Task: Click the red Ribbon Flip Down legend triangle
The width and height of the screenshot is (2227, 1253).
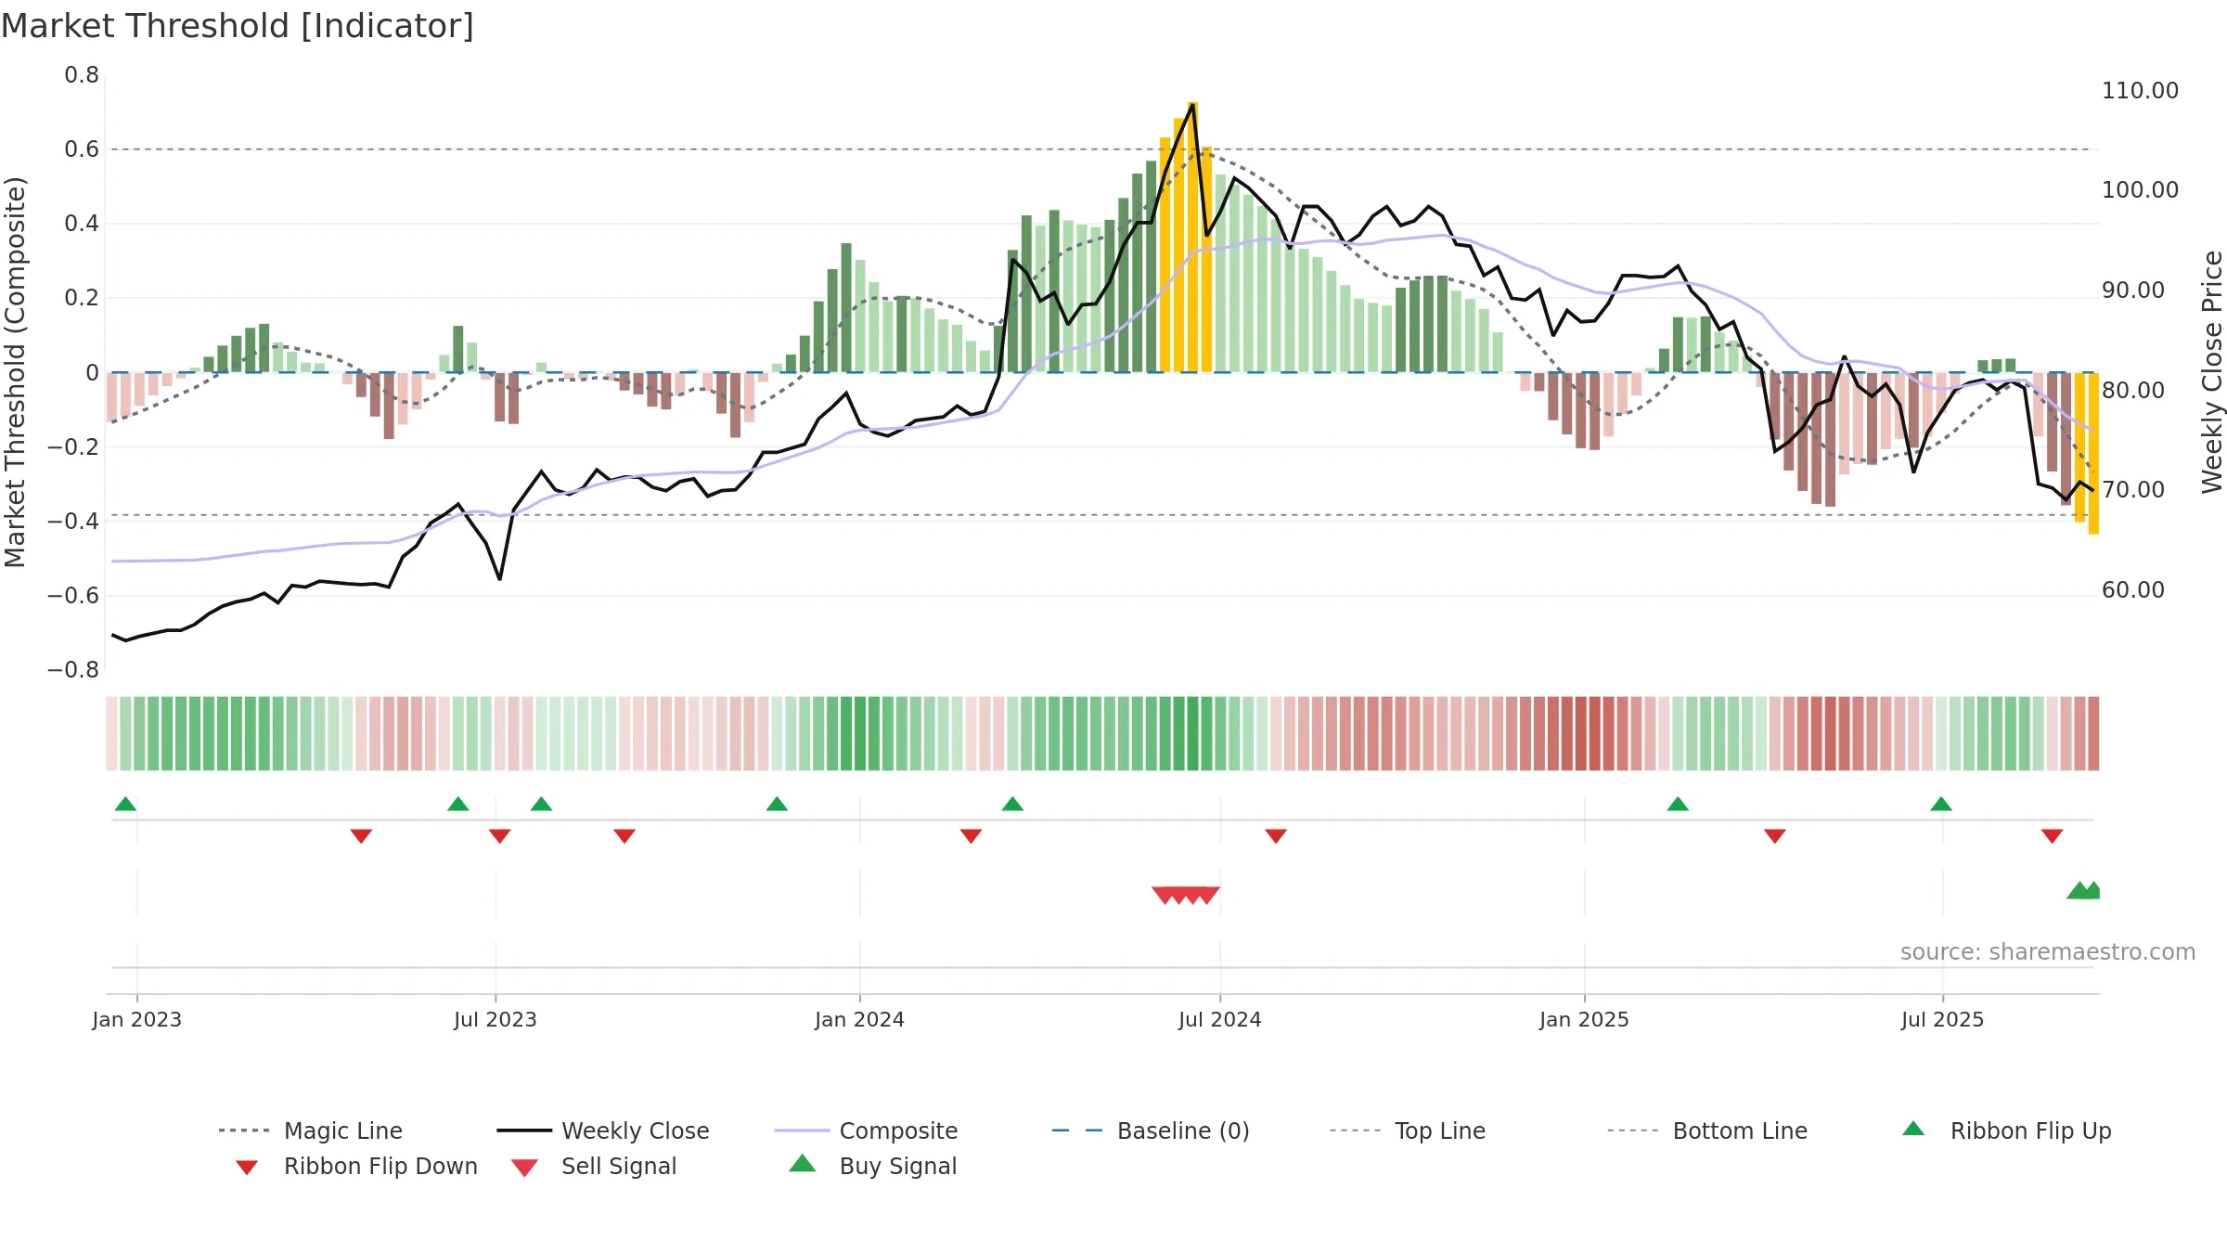Action: point(247,1168)
